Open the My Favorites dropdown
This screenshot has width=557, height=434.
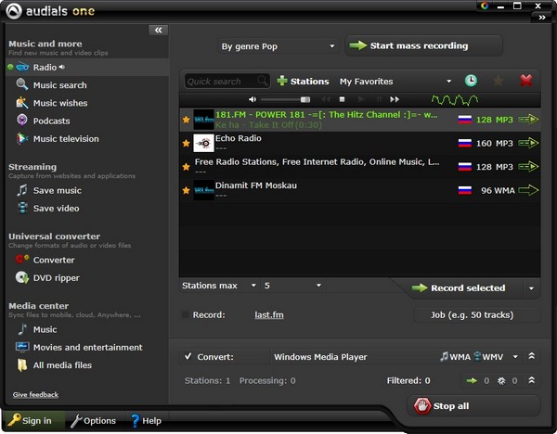[395, 82]
